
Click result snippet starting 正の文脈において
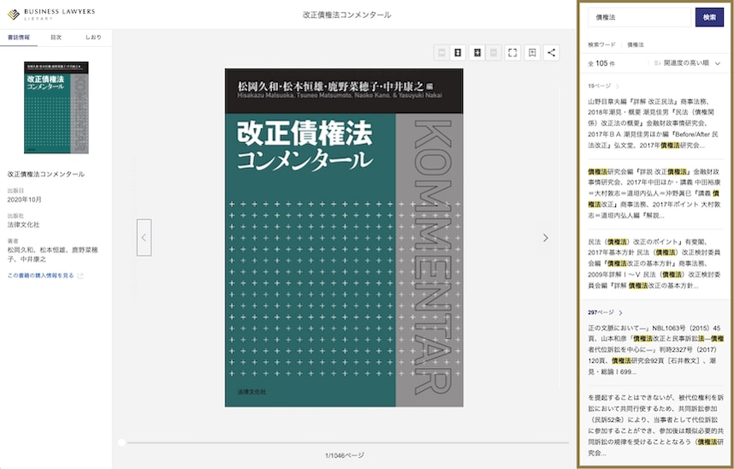click(655, 350)
